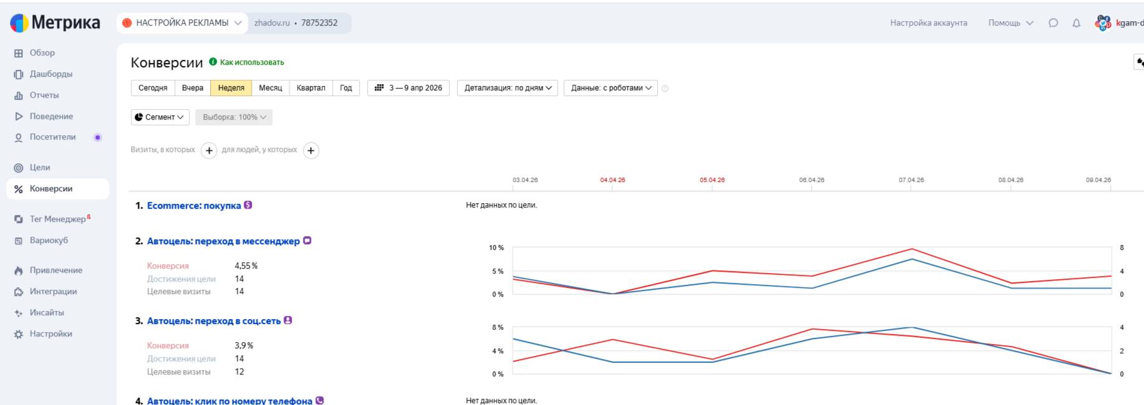Click the Metrika logo

click(x=55, y=23)
